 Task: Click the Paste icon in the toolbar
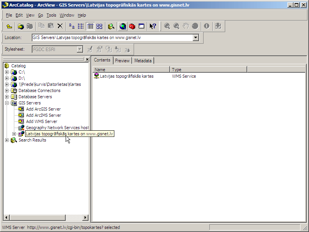[x=51, y=26]
